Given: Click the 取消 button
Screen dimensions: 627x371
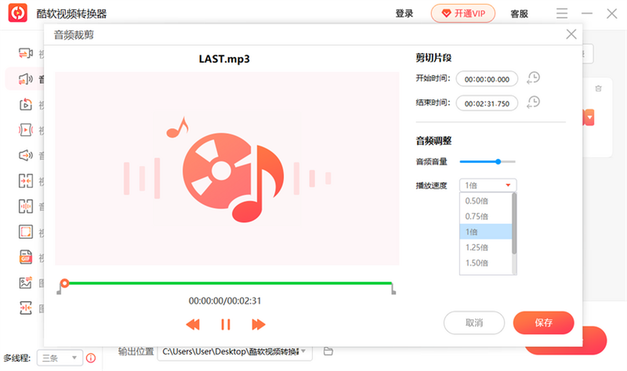Looking at the screenshot, I should [474, 323].
